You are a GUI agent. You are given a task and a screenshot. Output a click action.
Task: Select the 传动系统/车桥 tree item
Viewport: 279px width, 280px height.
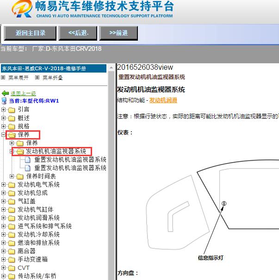[37, 276]
